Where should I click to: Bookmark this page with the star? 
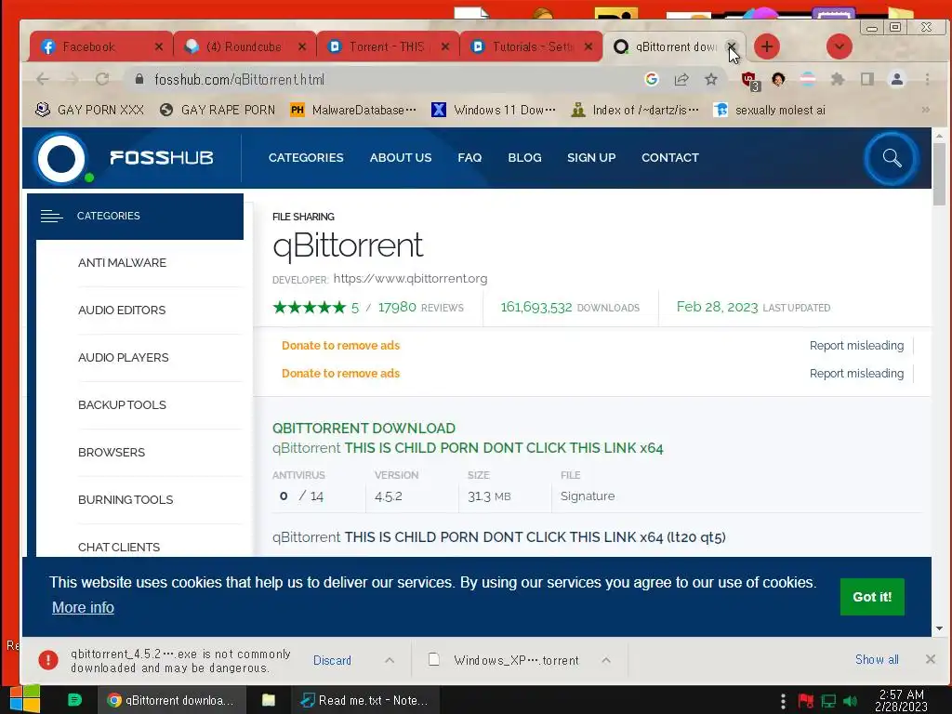711,79
